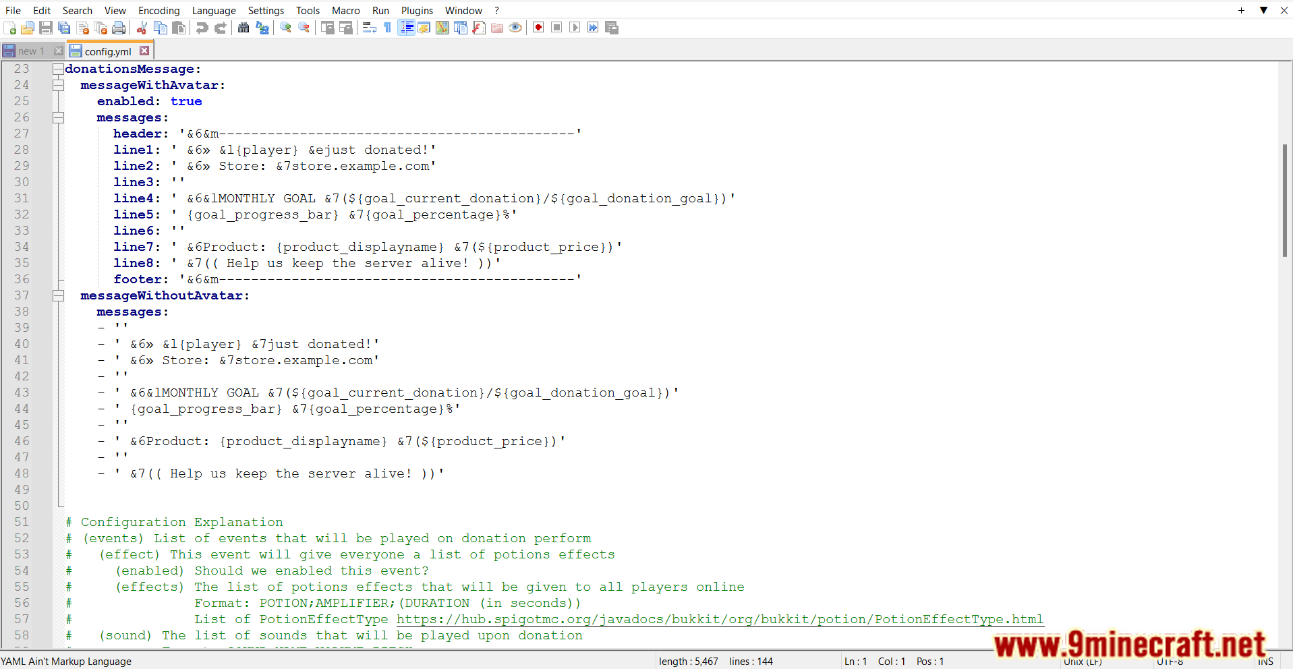Open the Replace dialog toolbar icon
The width and height of the screenshot is (1293, 669).
pyautogui.click(x=262, y=28)
